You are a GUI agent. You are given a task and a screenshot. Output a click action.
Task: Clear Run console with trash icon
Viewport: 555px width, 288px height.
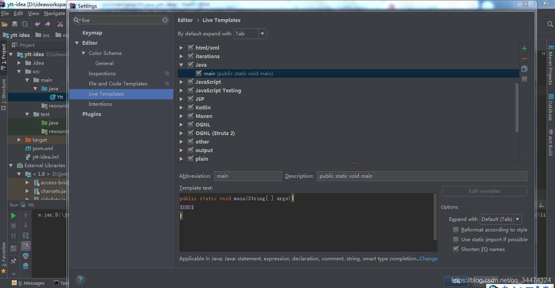tap(26, 266)
